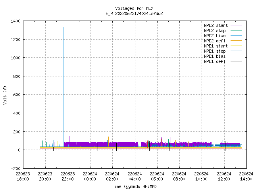
Task: Click the 220624 06:00 x-axis label
Action: 157,177
